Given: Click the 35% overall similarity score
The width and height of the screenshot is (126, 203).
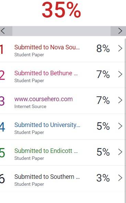Looking at the screenshot, I should (61, 10).
